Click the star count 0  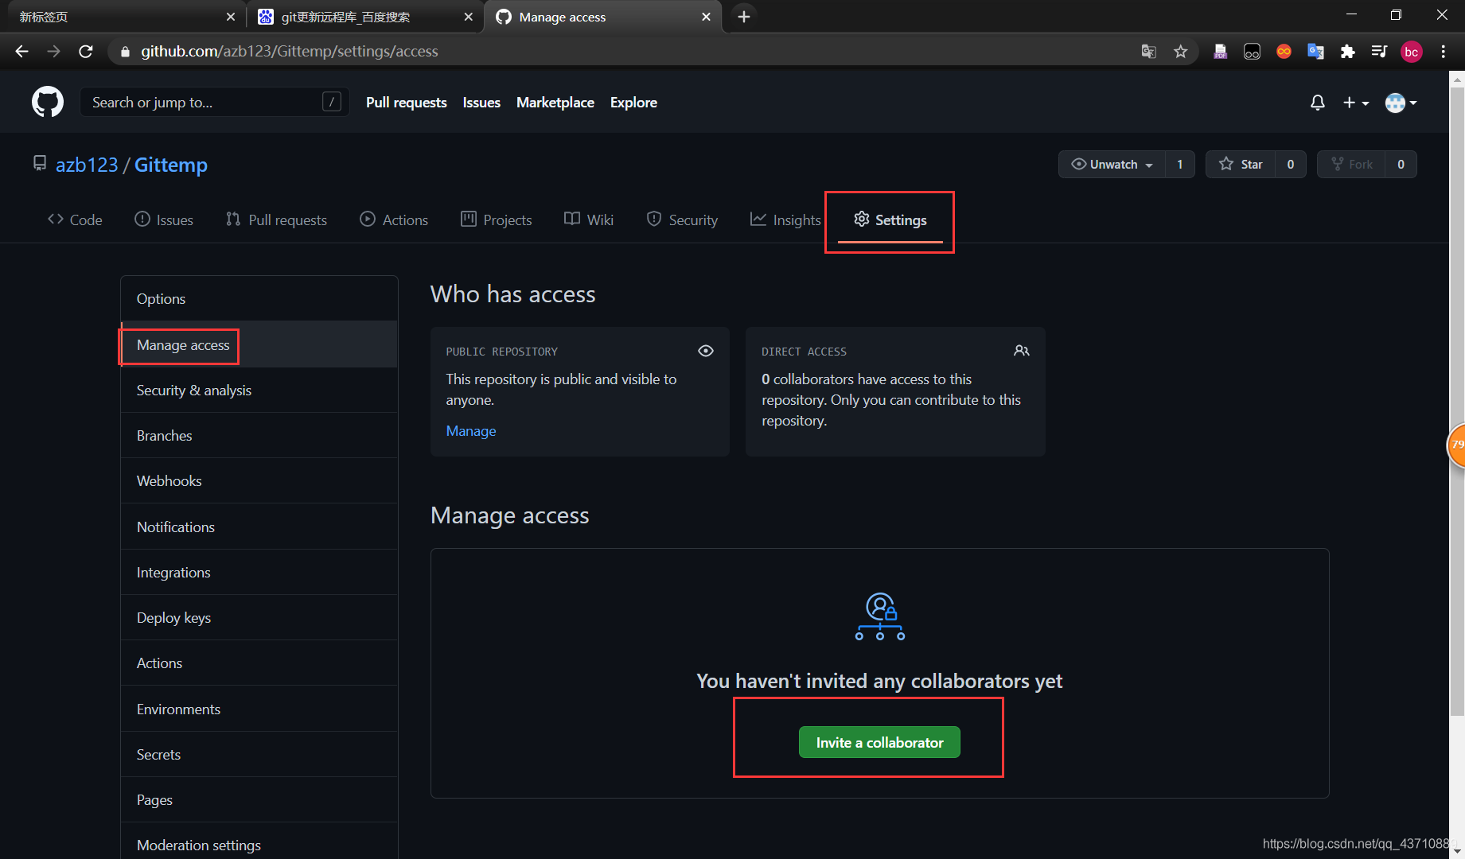pyautogui.click(x=1291, y=165)
